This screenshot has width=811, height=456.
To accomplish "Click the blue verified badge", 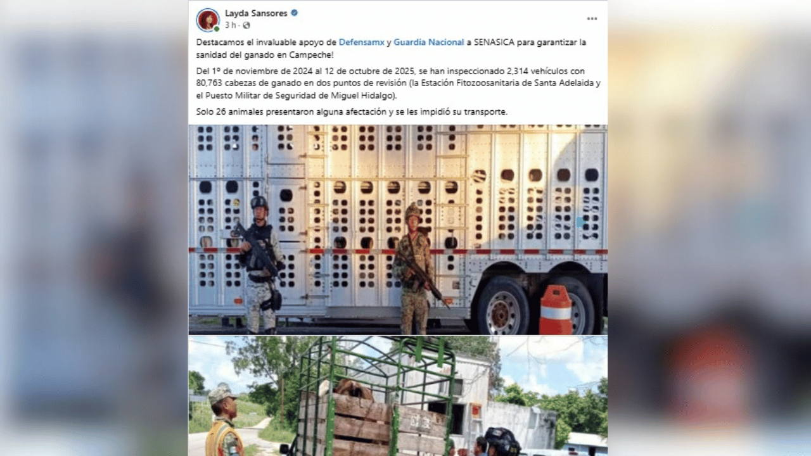I will 295,13.
